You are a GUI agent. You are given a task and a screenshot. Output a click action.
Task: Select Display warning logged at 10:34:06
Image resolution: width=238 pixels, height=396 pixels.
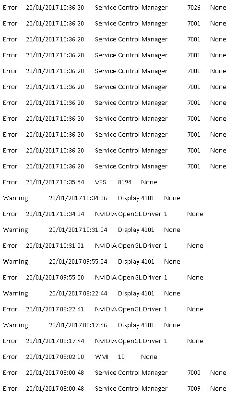pyautogui.click(x=92, y=198)
